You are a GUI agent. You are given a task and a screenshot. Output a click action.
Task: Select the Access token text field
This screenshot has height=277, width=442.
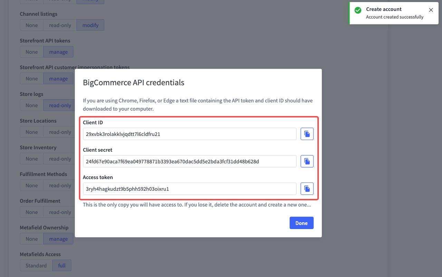point(190,188)
